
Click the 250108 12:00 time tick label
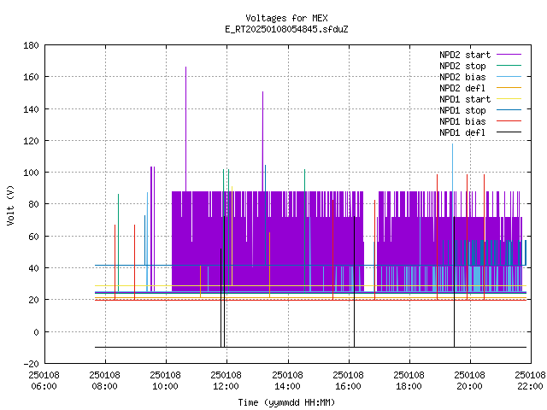click(x=226, y=380)
